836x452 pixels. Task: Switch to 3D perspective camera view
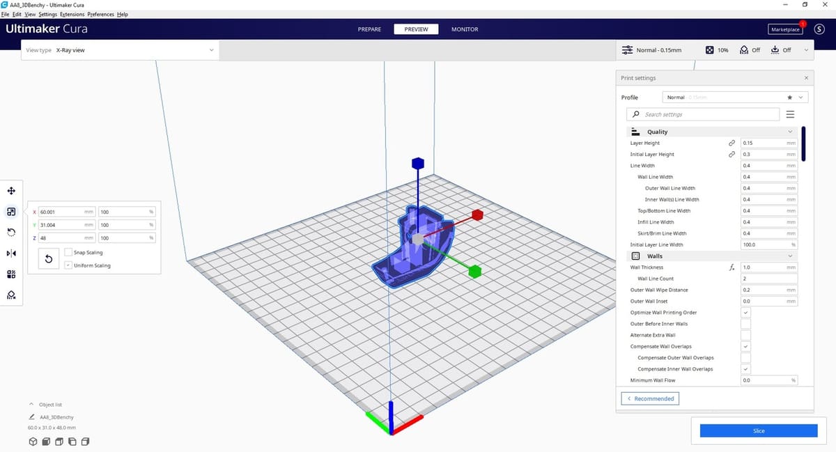(x=33, y=442)
